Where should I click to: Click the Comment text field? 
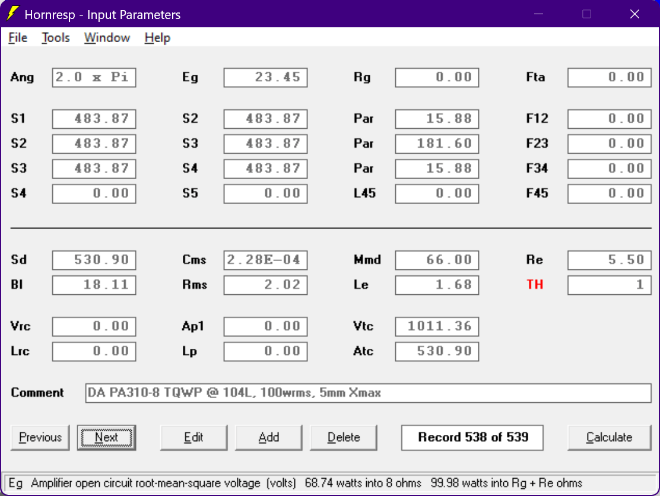(x=369, y=393)
